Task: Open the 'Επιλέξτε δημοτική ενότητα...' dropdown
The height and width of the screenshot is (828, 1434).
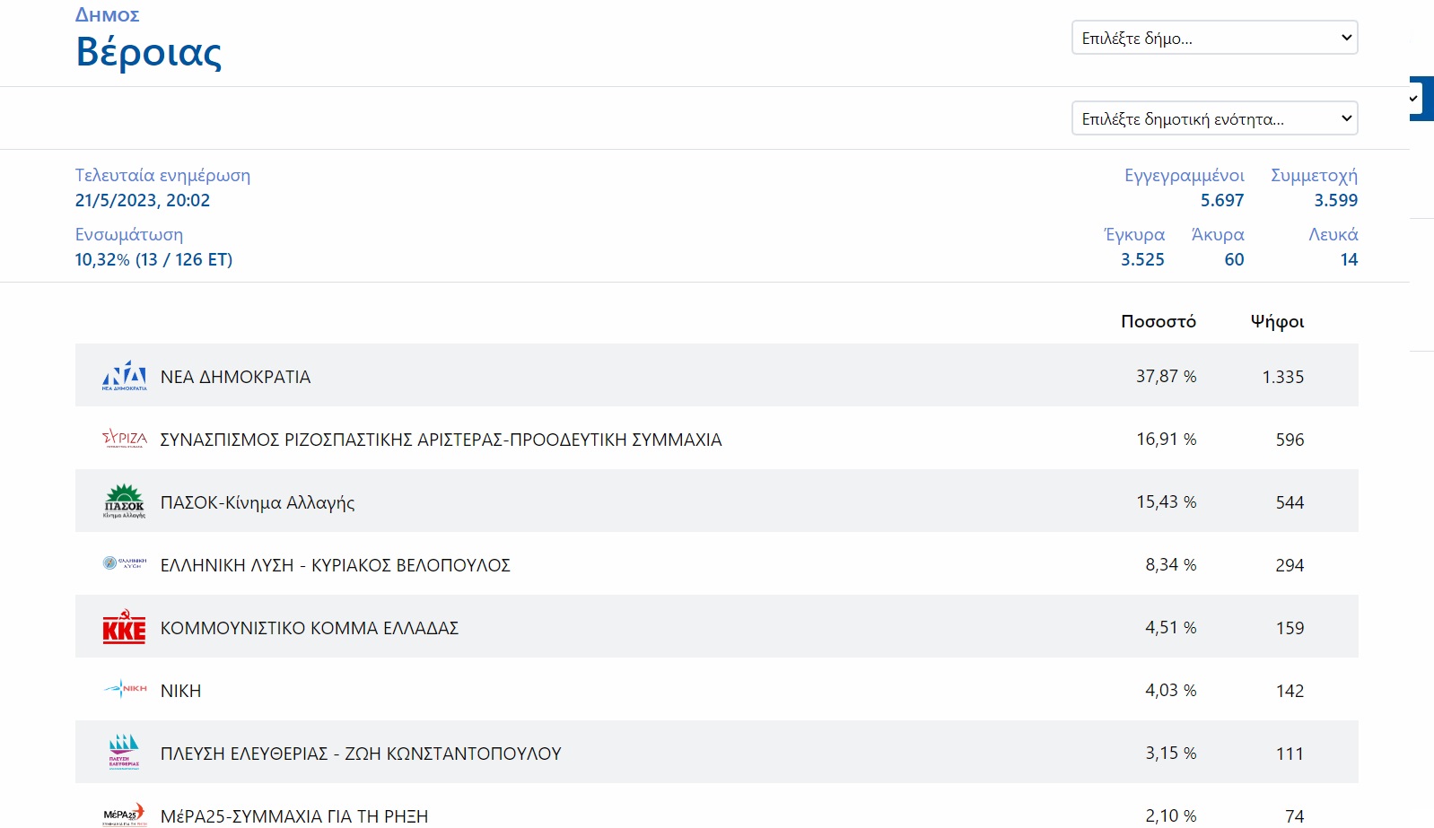Action: 1214,118
